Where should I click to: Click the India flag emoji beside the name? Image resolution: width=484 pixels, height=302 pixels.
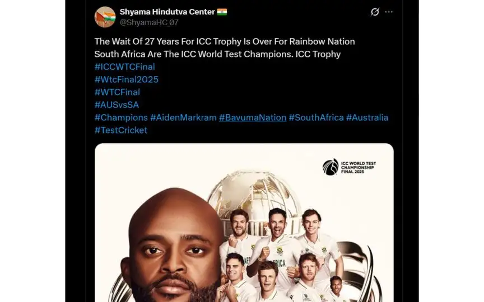point(222,12)
